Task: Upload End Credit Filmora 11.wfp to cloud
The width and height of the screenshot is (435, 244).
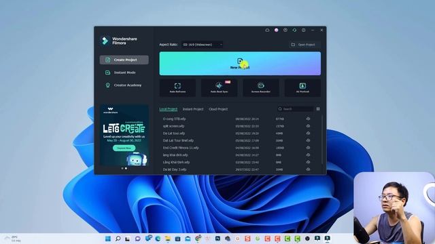Action: coord(308,148)
